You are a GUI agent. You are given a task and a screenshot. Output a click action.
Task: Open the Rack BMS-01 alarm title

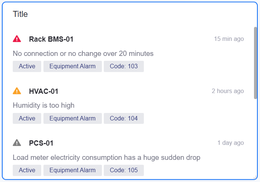tap(51, 39)
